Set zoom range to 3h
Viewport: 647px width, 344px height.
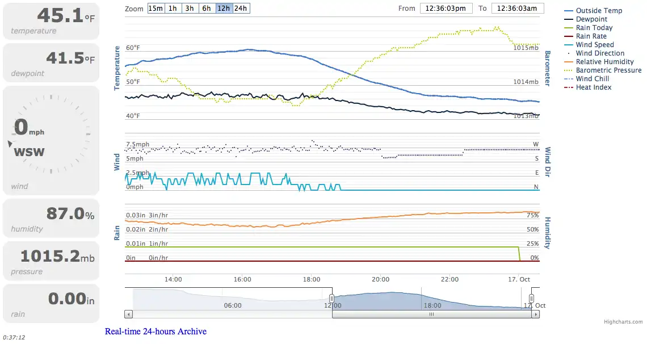[x=190, y=9]
